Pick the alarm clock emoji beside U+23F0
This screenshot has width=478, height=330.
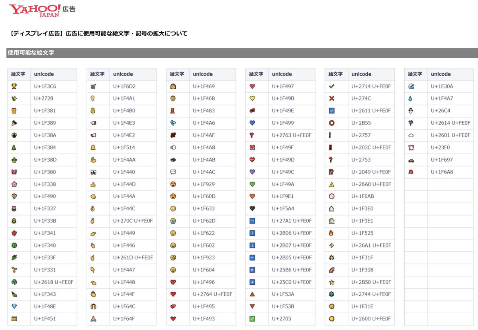[x=411, y=147]
